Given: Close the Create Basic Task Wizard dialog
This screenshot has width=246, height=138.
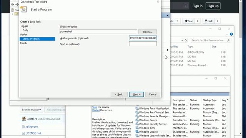Looking at the screenshot, I should point(158,2).
